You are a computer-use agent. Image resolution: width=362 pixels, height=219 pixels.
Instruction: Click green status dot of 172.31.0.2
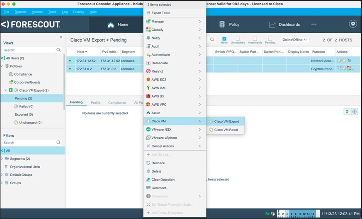[x=70, y=68]
